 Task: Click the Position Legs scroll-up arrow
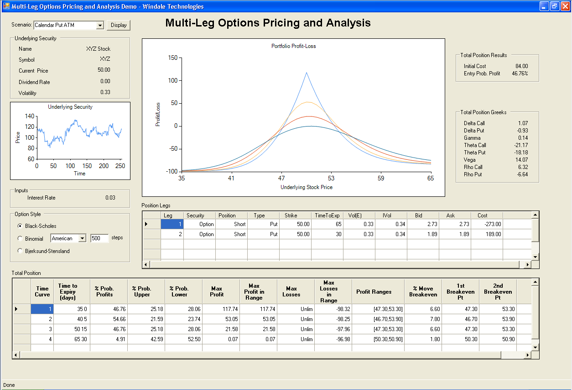pyautogui.click(x=535, y=215)
